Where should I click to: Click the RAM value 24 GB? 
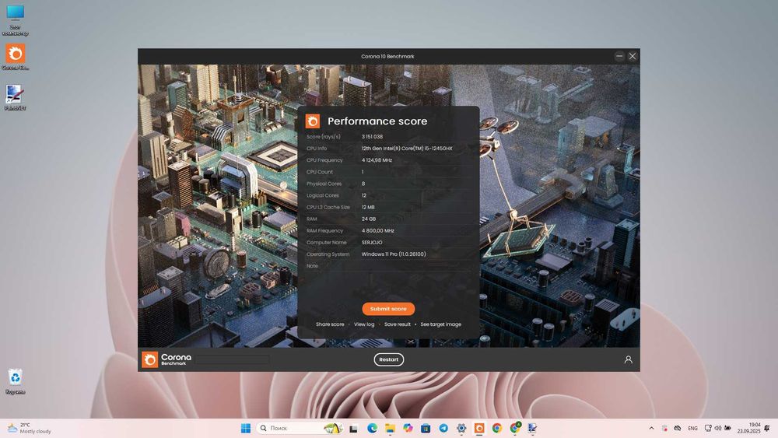click(x=369, y=219)
